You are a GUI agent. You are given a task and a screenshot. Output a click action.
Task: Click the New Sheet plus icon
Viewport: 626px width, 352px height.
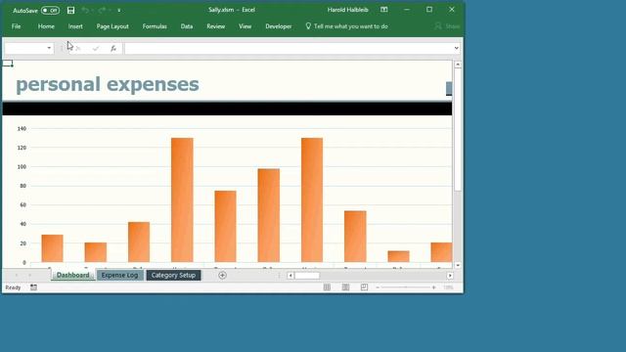(x=222, y=275)
